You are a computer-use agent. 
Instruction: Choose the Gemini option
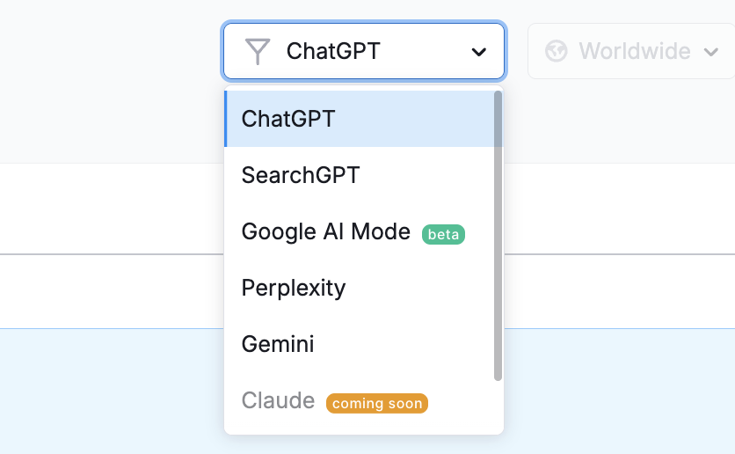[359, 344]
